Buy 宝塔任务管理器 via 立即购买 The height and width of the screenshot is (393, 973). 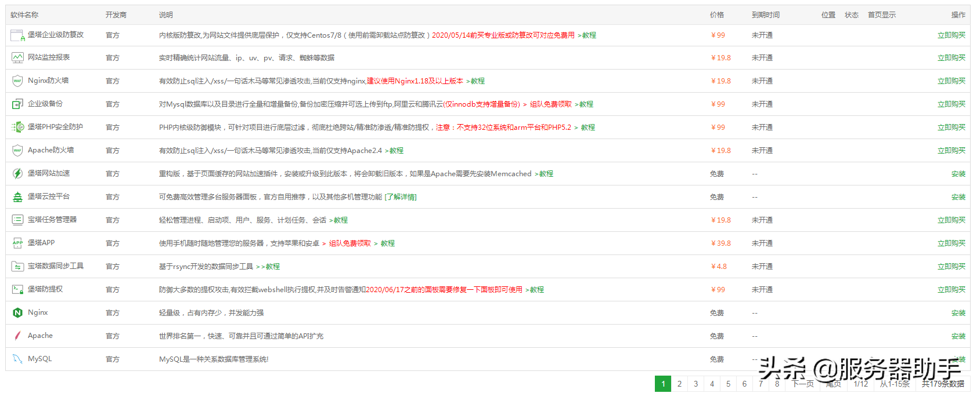point(952,220)
